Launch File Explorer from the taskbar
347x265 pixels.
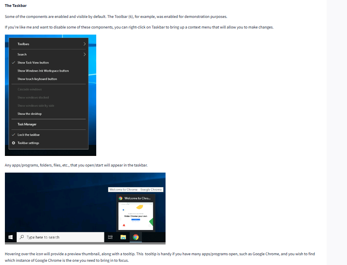pyautogui.click(x=123, y=237)
